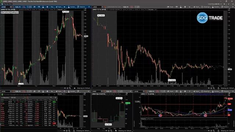The width and height of the screenshot is (235, 132).
Task: Click the VolPlug study label on 15m chart
Action: click(x=15, y=12)
